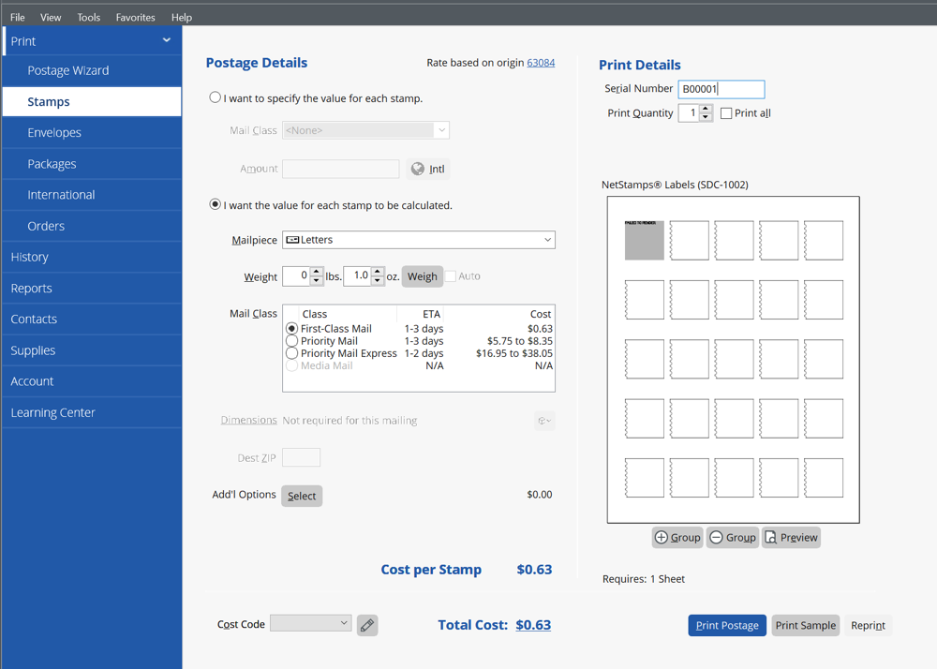Viewport: 937px width, 669px height.
Task: Increase ounces weight with up arrow
Action: tap(378, 272)
